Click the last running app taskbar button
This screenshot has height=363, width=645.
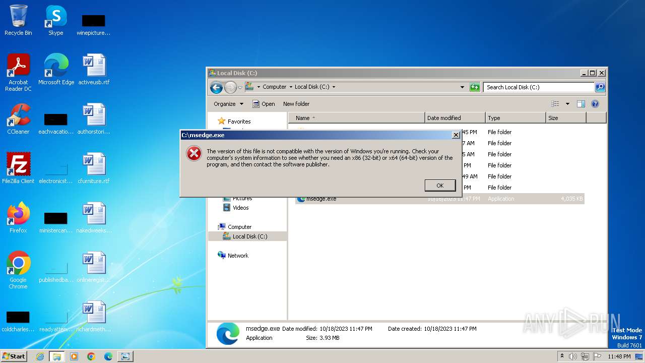(x=125, y=356)
